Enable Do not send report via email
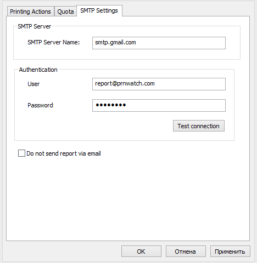257x263 pixels. pyautogui.click(x=21, y=153)
